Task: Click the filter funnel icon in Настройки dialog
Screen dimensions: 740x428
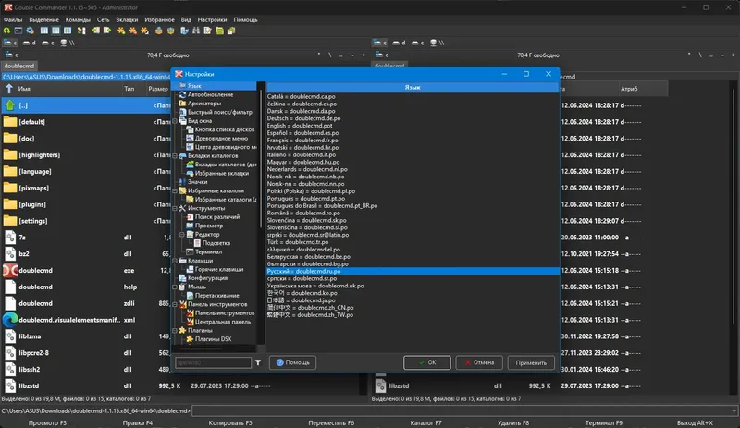Action: [258, 362]
